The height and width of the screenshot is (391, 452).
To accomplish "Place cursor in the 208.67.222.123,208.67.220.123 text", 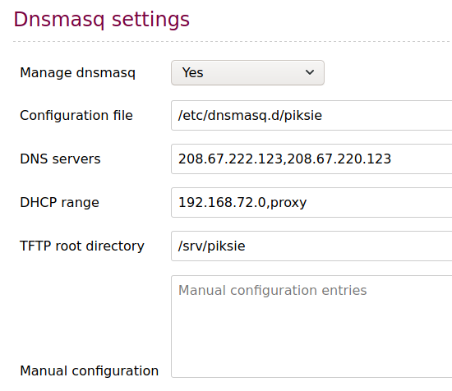I will click(x=284, y=159).
